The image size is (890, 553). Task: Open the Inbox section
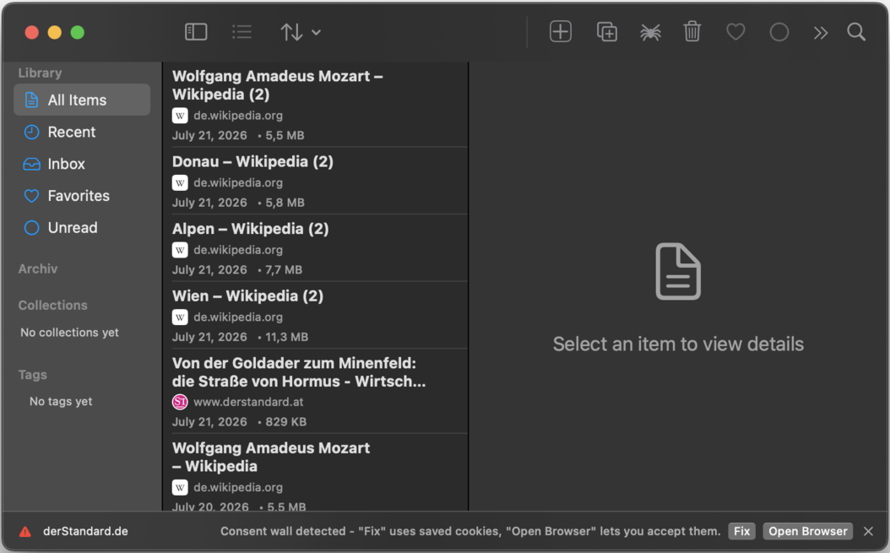click(82, 164)
